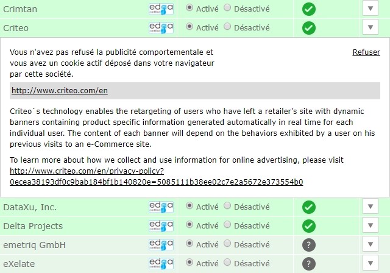
Task: Click the edaa certified logo for Criteo
Action: 161,27
